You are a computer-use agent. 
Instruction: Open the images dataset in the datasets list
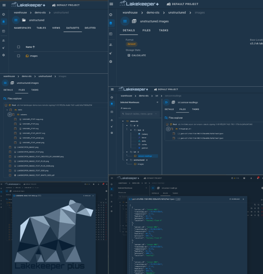[34, 56]
